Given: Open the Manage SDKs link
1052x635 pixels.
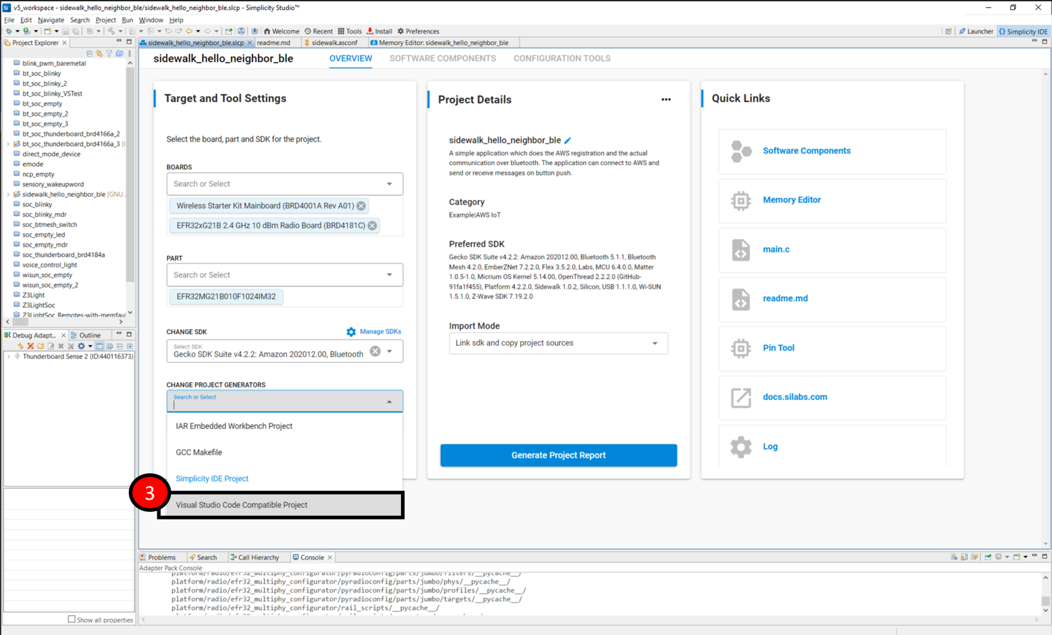Looking at the screenshot, I should pyautogui.click(x=381, y=331).
